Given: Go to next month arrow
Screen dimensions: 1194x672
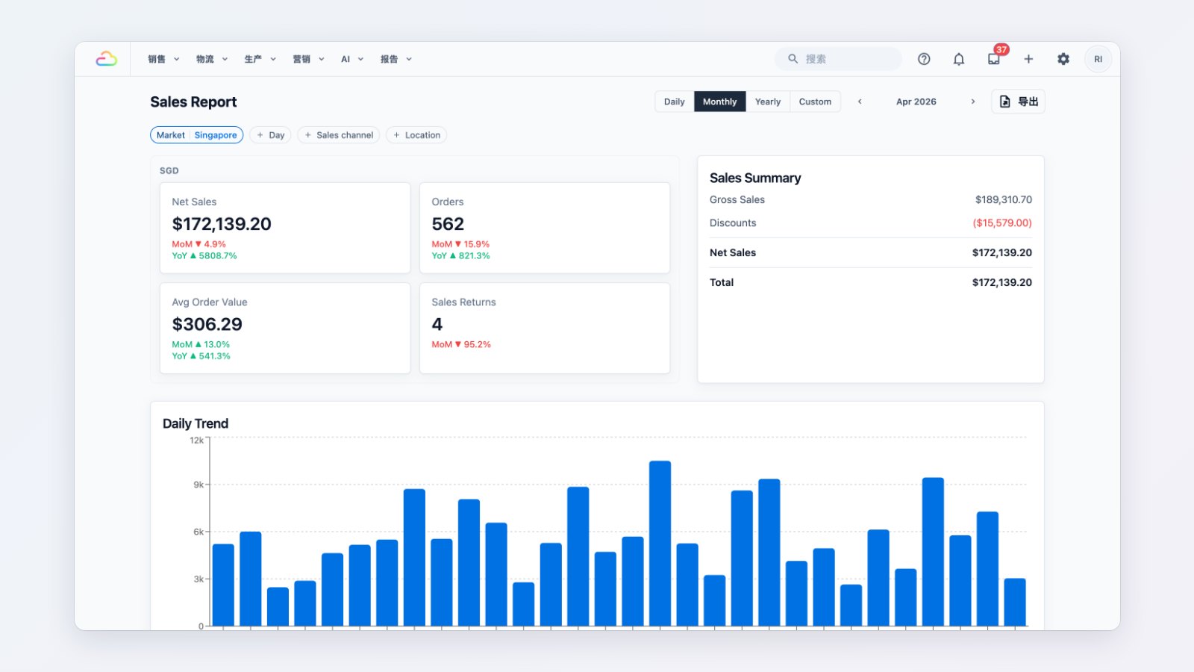Looking at the screenshot, I should pyautogui.click(x=972, y=102).
